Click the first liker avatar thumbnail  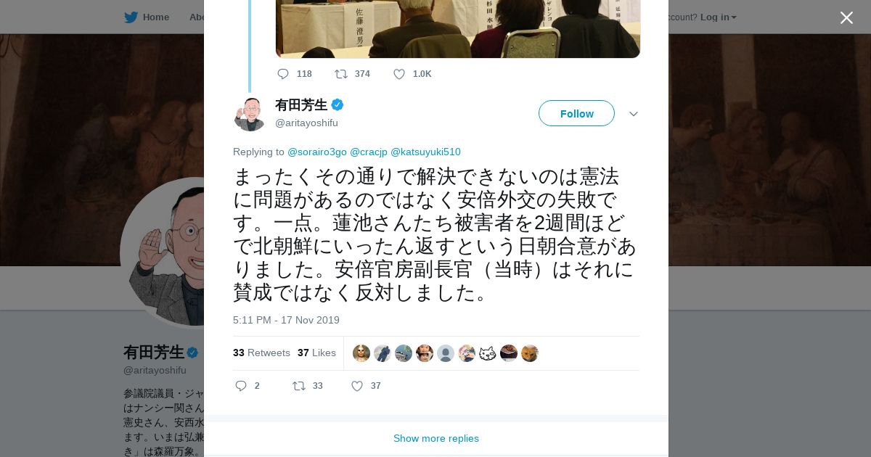pos(361,353)
